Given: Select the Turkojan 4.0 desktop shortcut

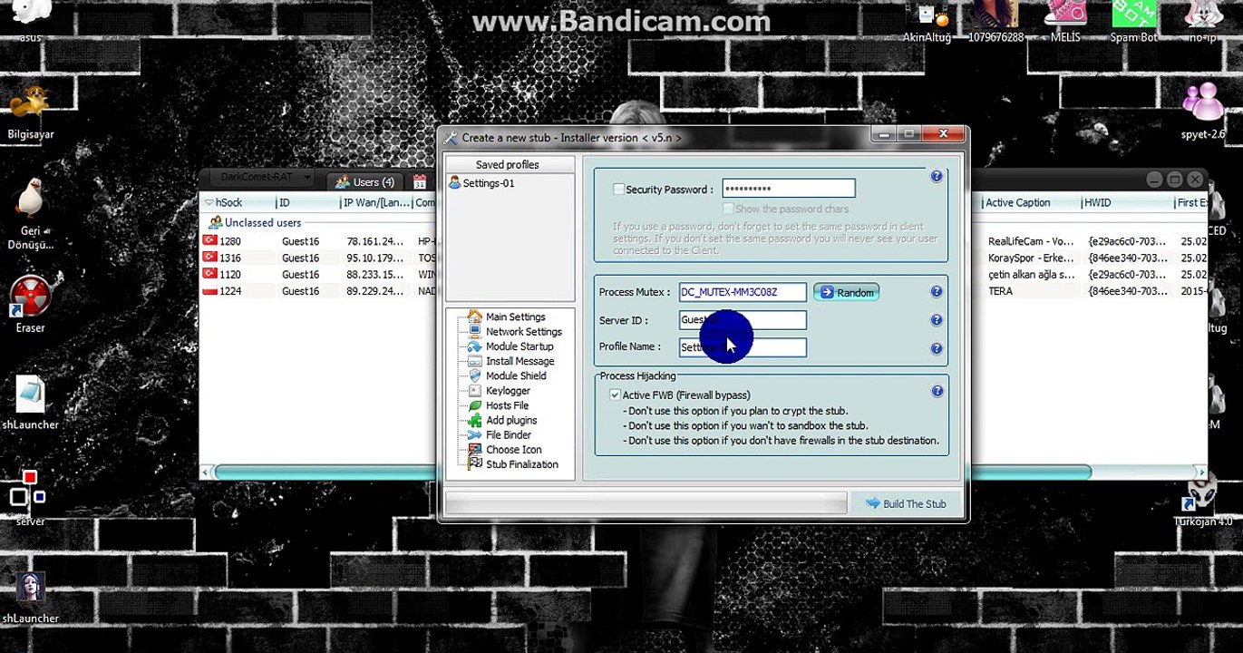Looking at the screenshot, I should (x=1203, y=502).
